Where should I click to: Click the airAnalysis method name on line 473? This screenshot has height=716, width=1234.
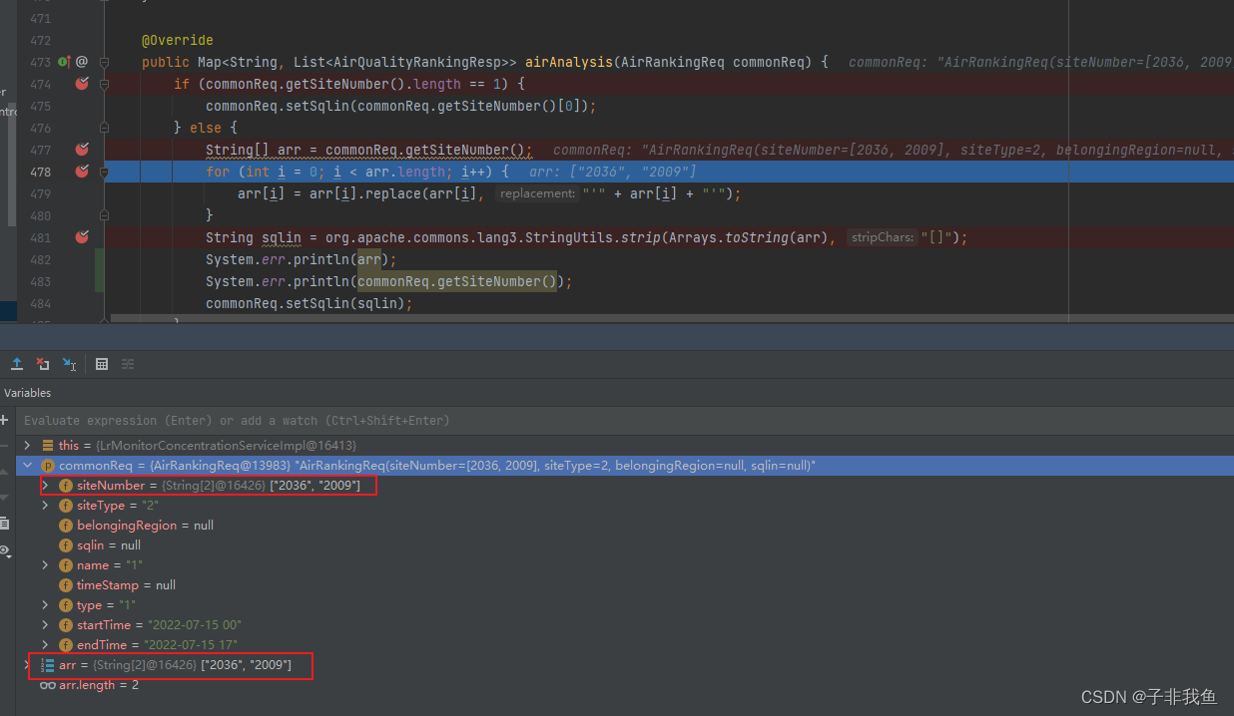[x=568, y=62]
